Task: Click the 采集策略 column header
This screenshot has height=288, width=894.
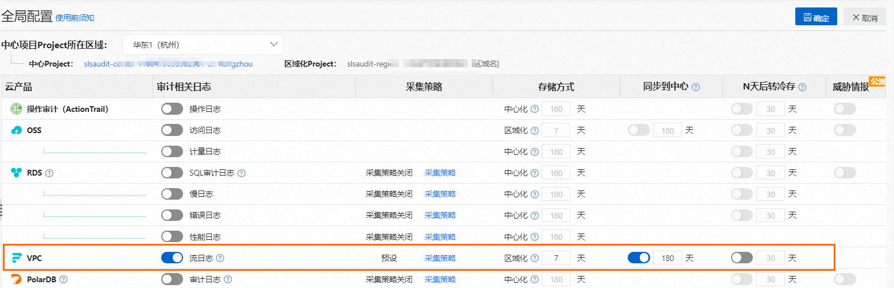Action: tap(424, 87)
